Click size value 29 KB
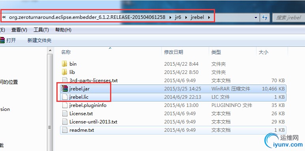Viewport: 305px width, 151px height. point(278,122)
